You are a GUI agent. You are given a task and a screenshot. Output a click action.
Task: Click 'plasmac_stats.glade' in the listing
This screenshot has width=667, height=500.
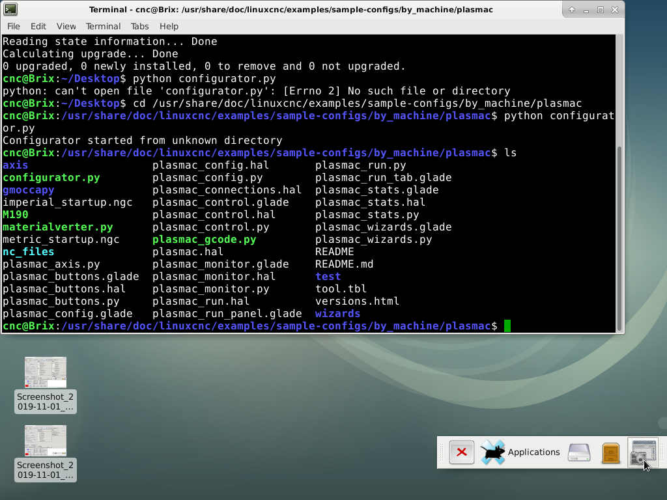click(377, 190)
